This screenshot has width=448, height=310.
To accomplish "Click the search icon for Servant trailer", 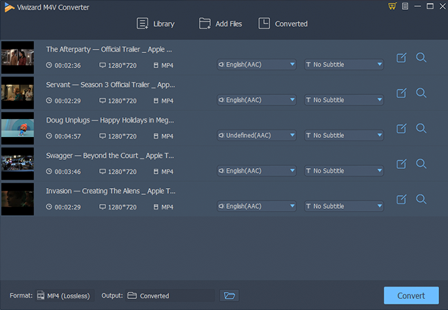I will (x=421, y=93).
